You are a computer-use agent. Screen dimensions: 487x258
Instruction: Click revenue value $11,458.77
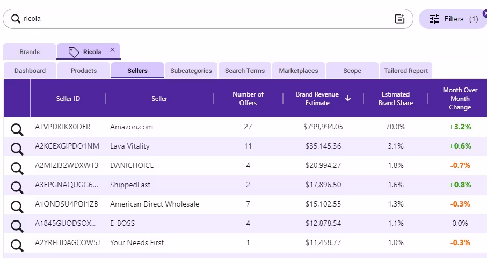pyautogui.click(x=323, y=242)
